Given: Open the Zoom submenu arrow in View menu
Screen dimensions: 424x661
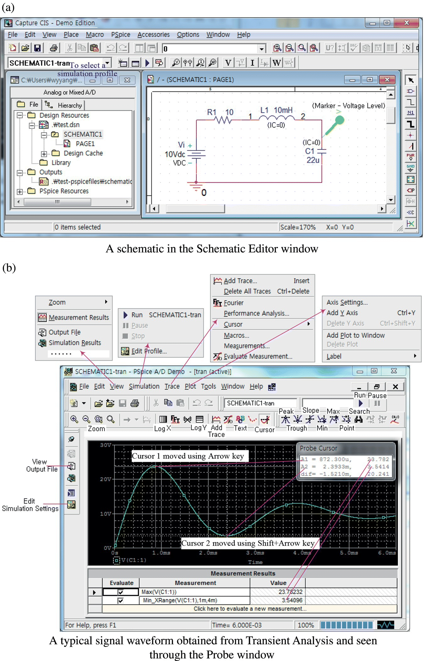Looking at the screenshot, I should click(x=106, y=302).
